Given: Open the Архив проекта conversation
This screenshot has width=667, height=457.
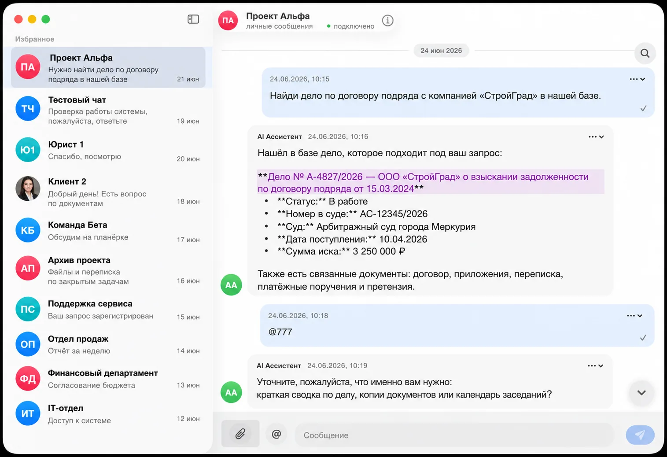Looking at the screenshot, I should pyautogui.click(x=108, y=270).
